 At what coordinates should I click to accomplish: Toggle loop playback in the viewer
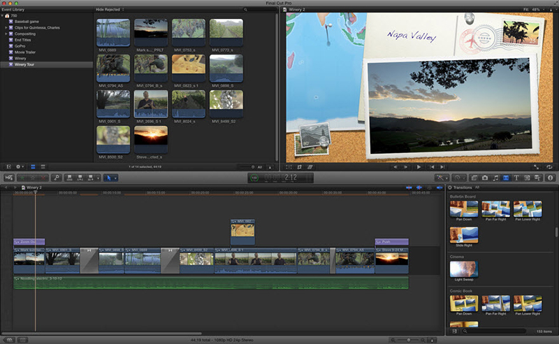[x=548, y=167]
